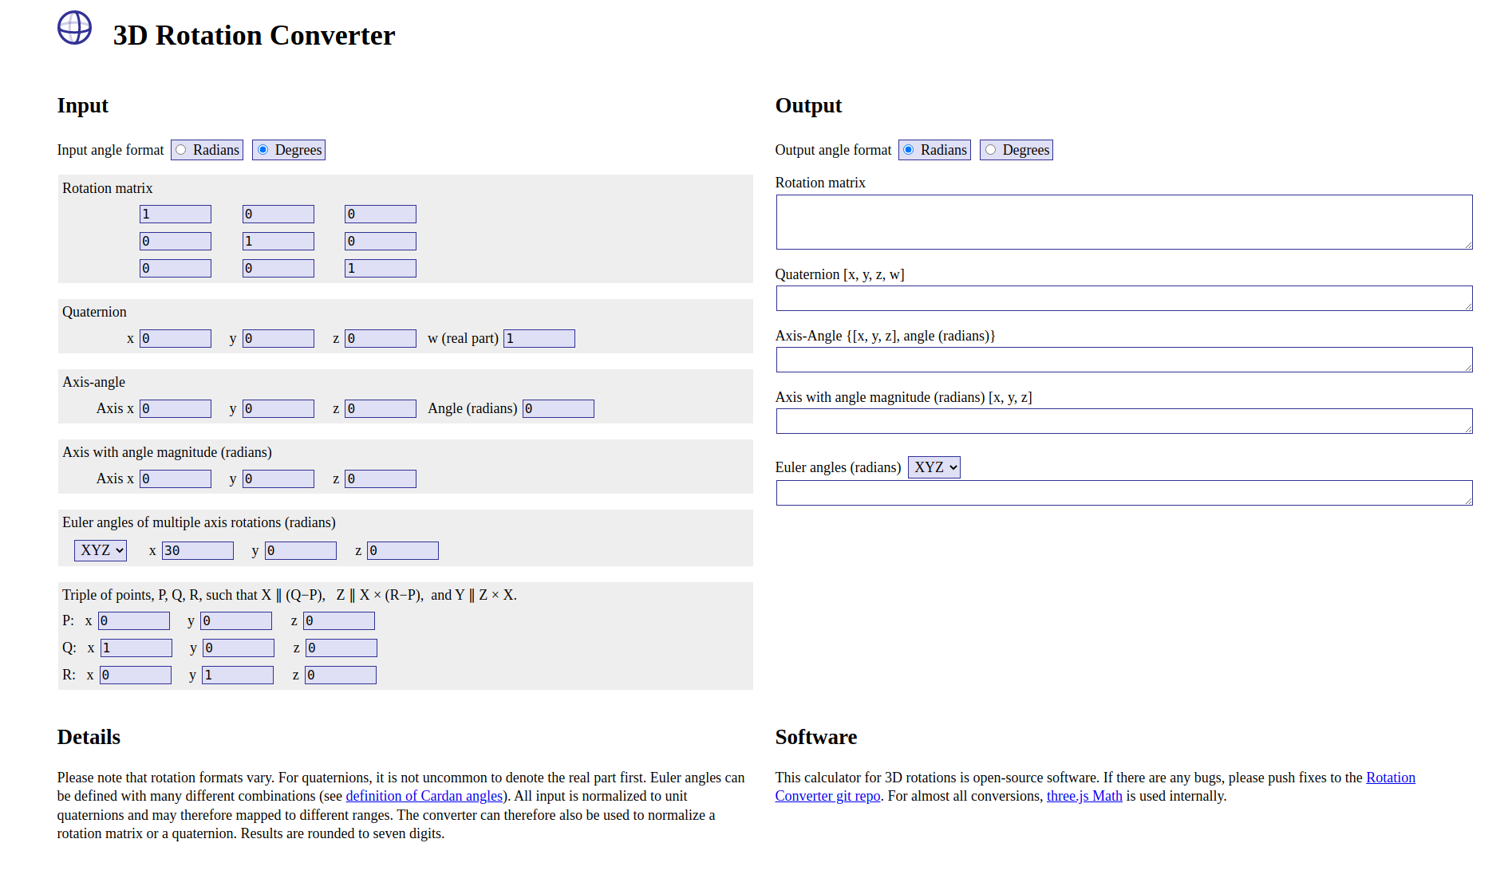The image size is (1504, 894).
Task: Select Degrees output angle format
Action: pyautogui.click(x=991, y=150)
